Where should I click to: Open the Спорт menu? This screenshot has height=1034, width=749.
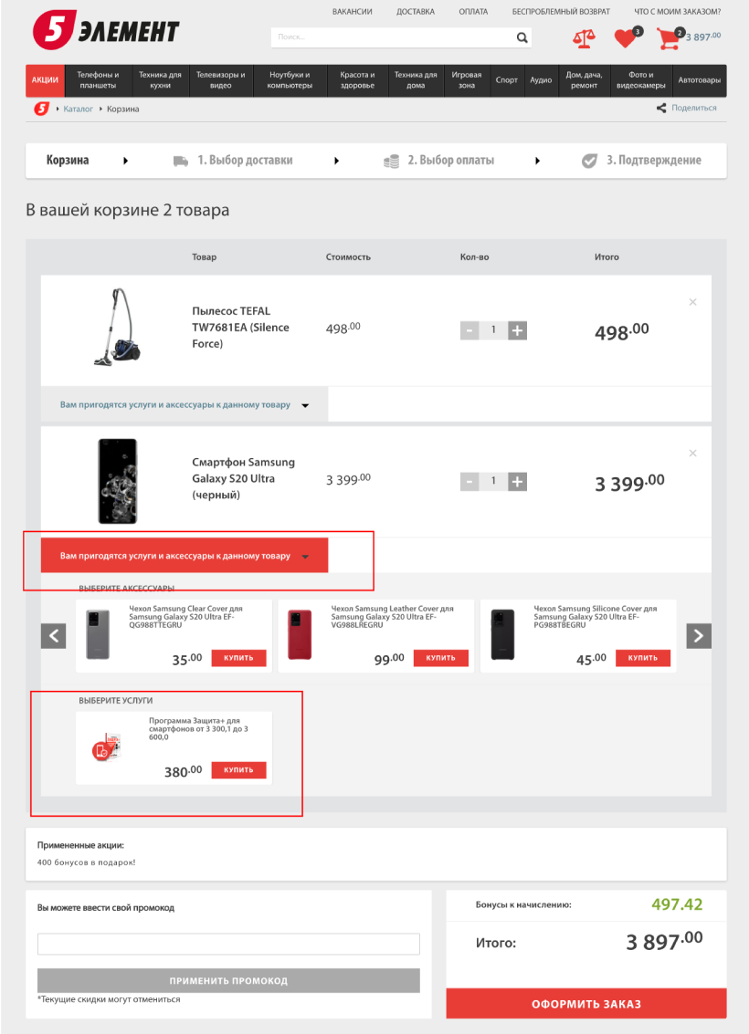[x=507, y=80]
